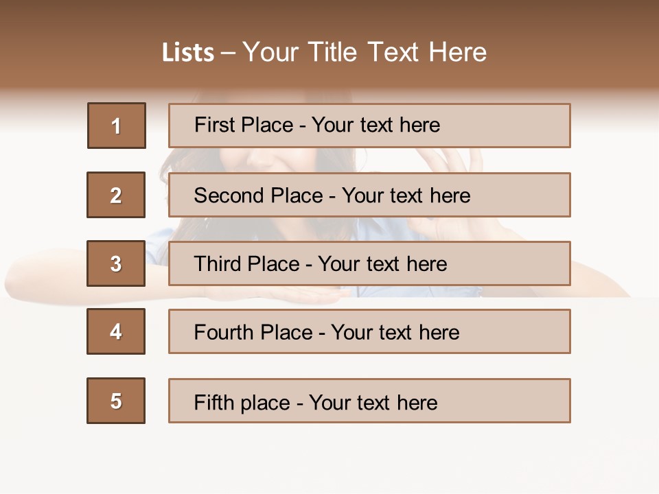659x494 pixels.
Task: Select the number 4 box
Action: tap(116, 331)
